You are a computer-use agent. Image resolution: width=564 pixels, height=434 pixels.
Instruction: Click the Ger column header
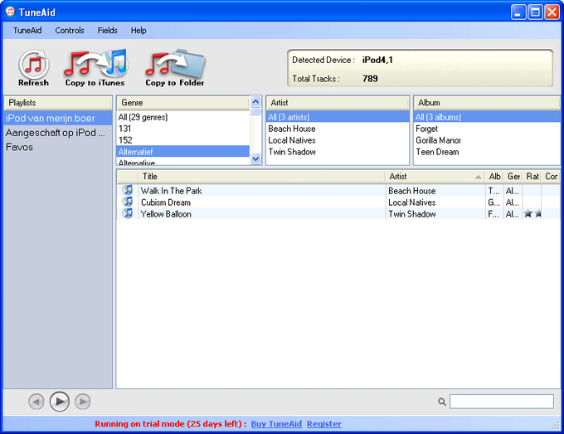(x=513, y=176)
